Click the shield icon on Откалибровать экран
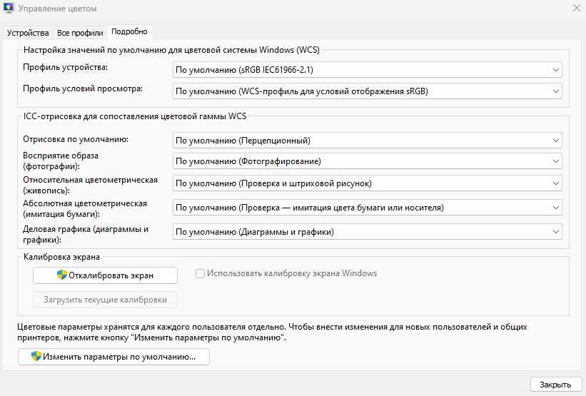 [x=61, y=275]
